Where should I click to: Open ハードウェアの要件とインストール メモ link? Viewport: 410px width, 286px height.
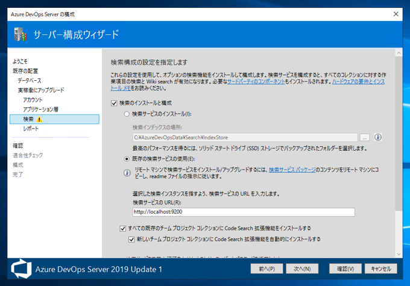pos(358,81)
